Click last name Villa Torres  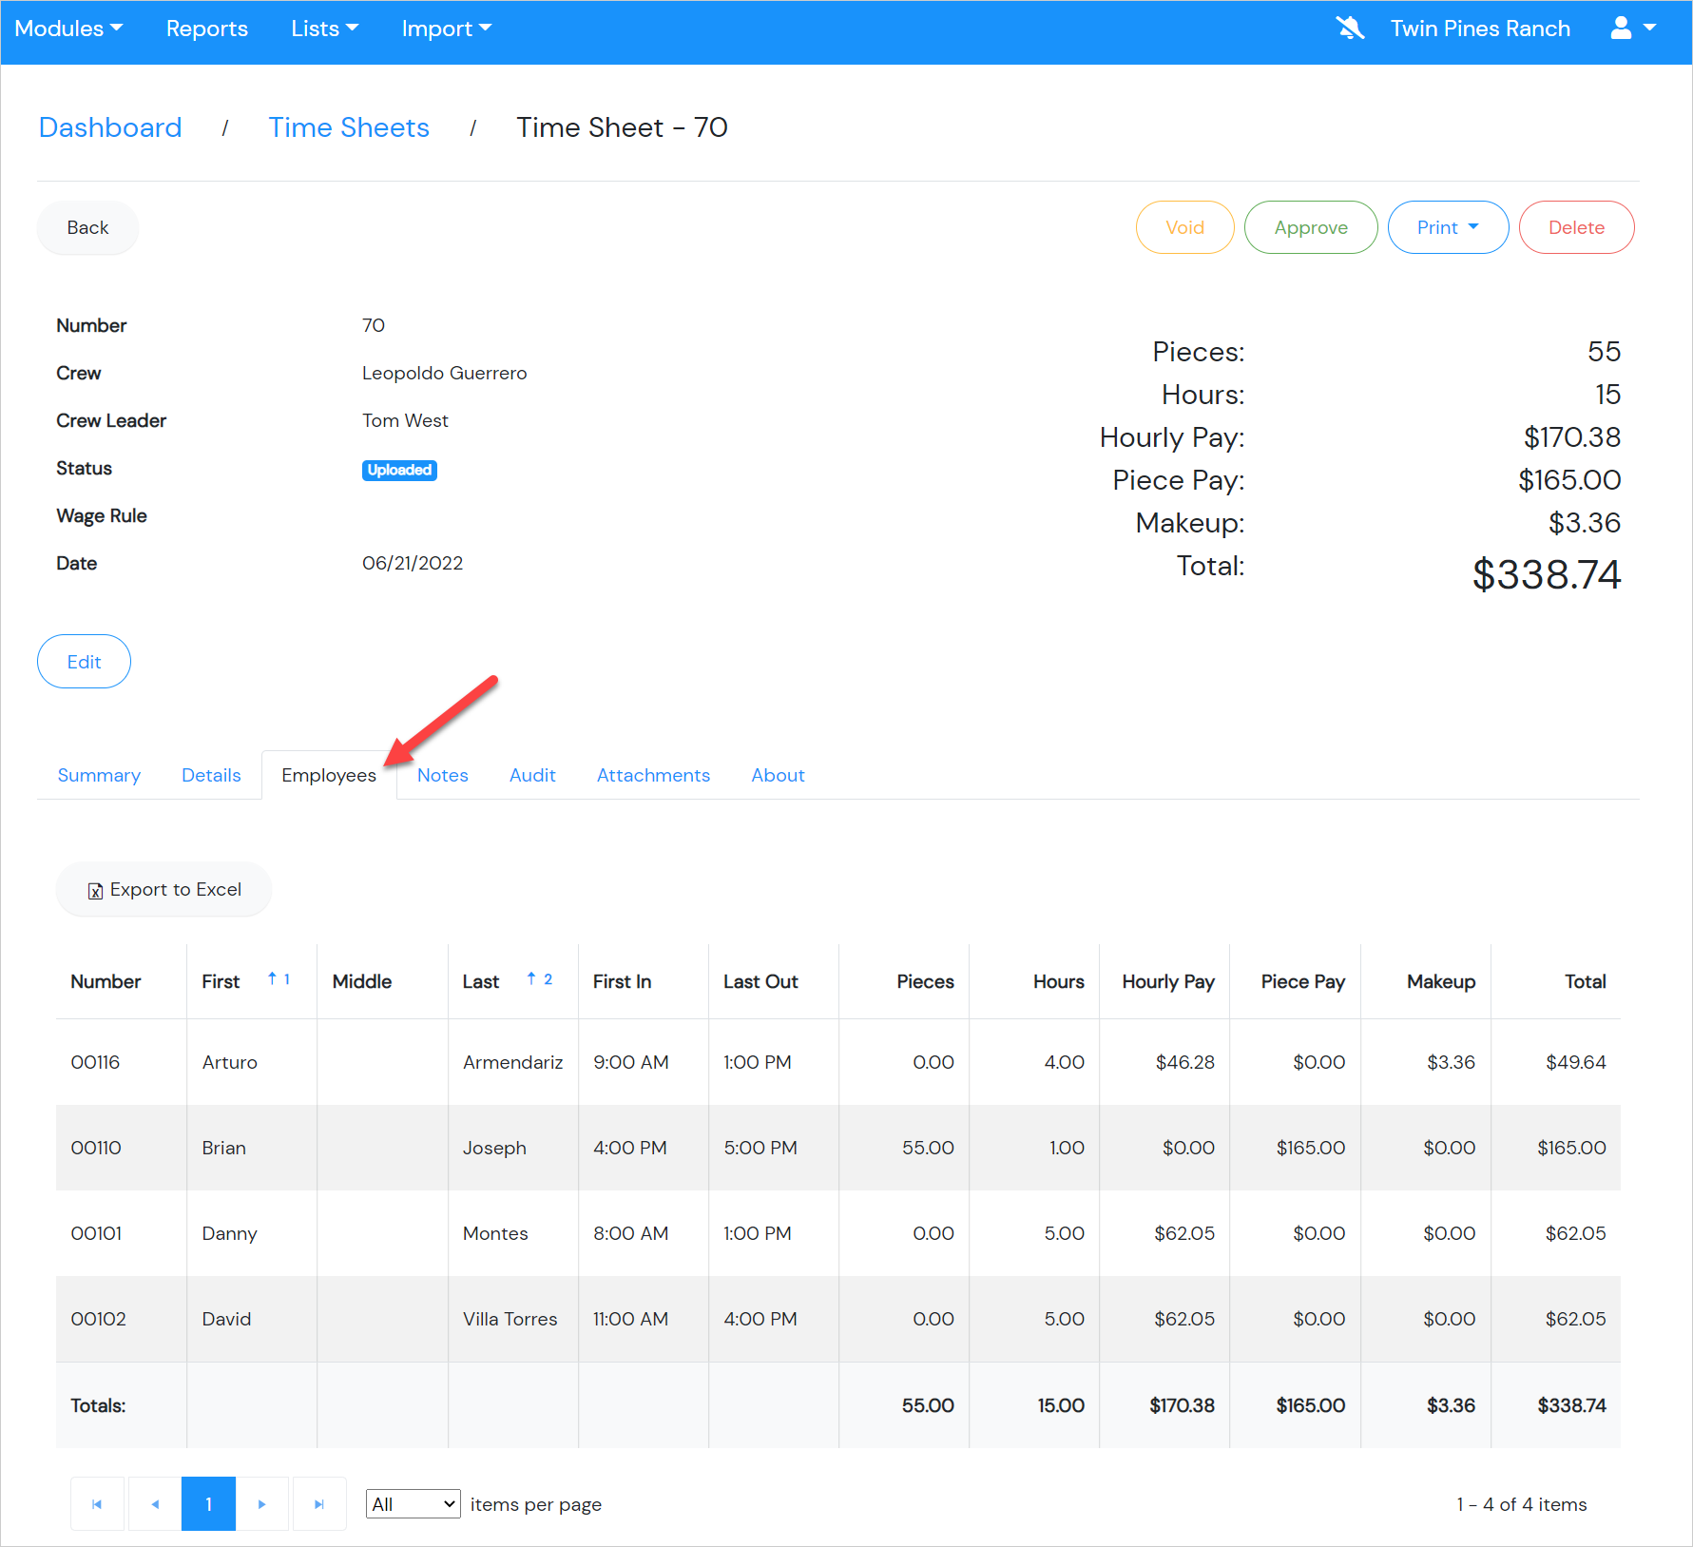510,1319
